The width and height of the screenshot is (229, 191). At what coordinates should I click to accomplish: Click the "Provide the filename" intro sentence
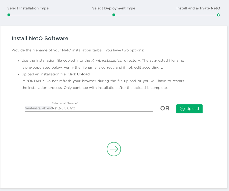78,50
